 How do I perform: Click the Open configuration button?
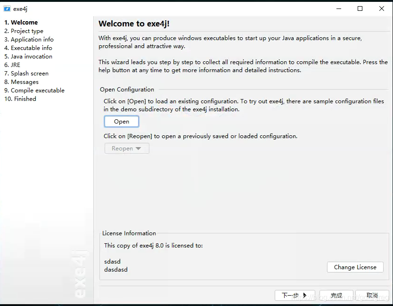(x=122, y=122)
